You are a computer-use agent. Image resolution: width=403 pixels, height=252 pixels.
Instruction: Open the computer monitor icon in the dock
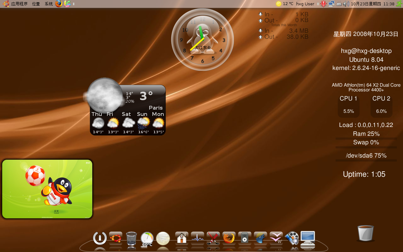308,239
